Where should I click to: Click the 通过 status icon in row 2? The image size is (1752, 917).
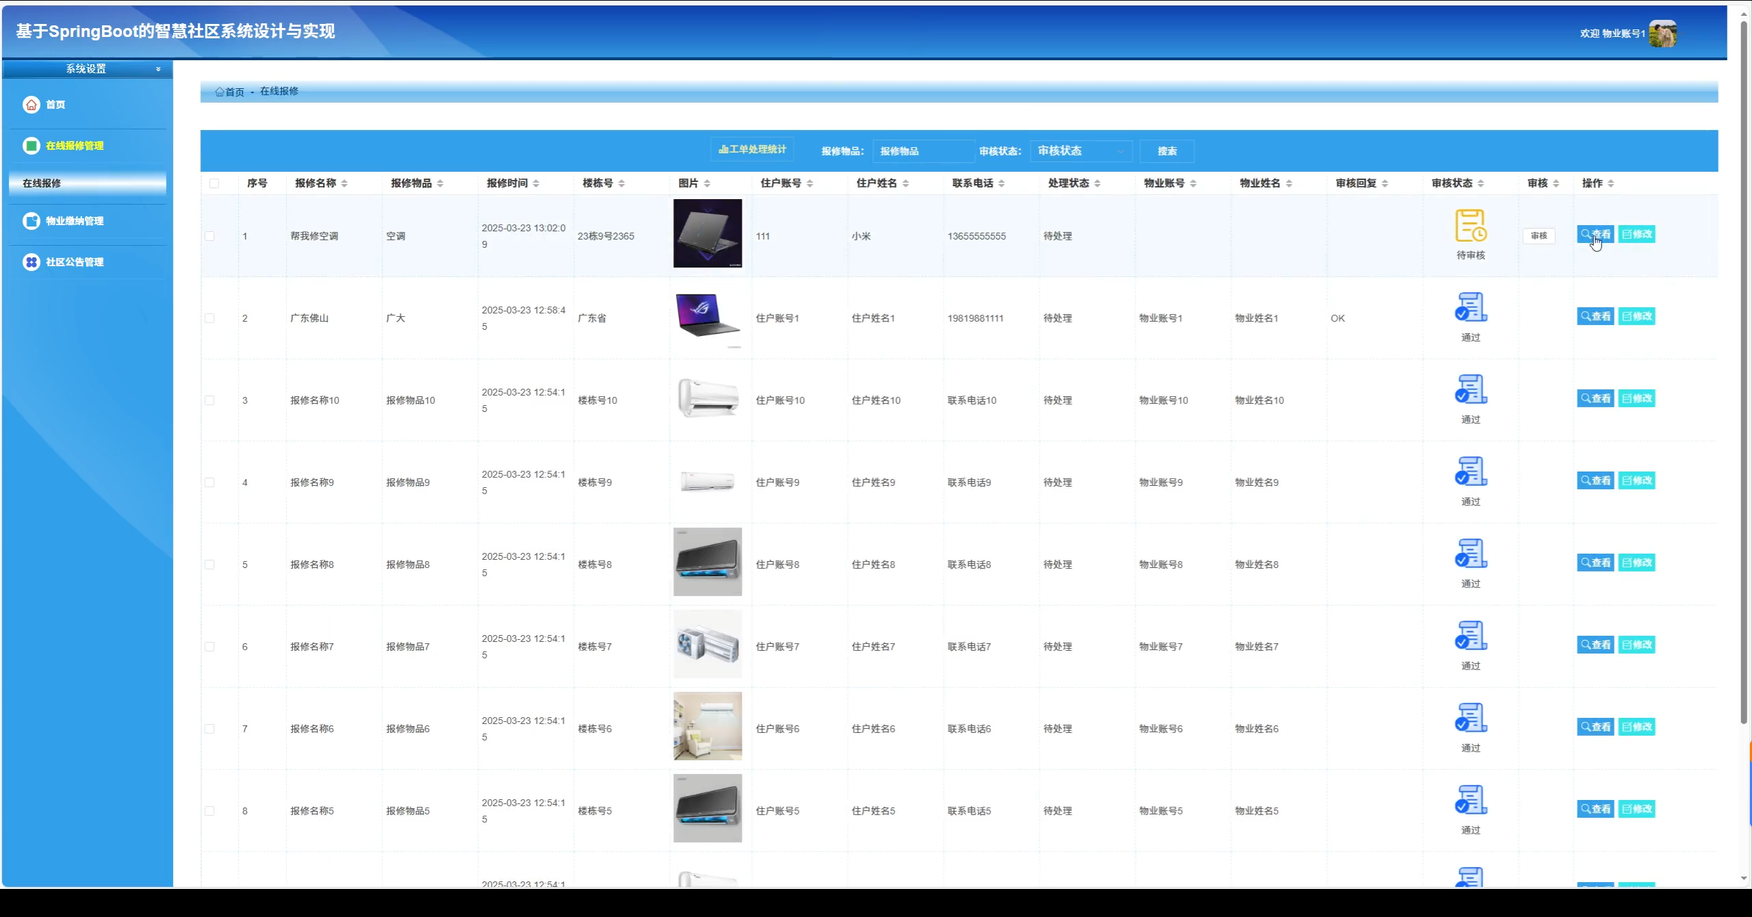pos(1470,307)
